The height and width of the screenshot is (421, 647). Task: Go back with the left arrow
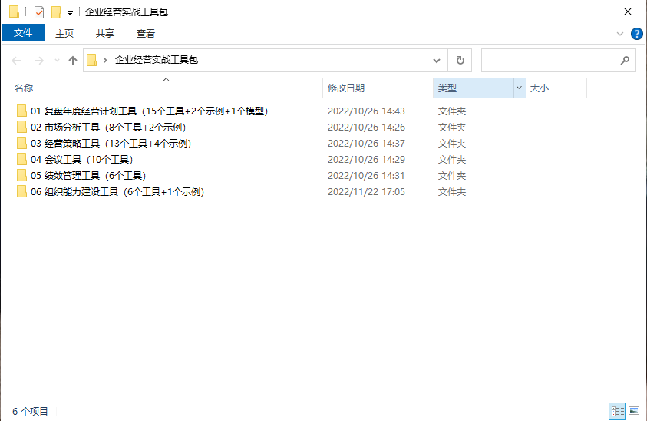point(17,61)
